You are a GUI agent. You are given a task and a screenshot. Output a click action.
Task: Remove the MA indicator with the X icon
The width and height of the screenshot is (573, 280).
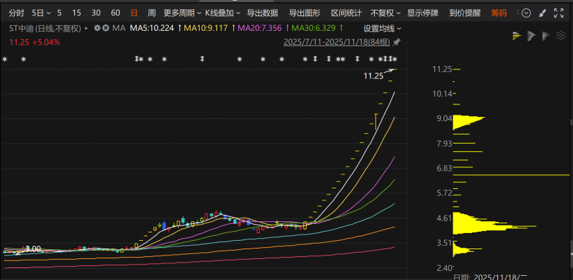pos(105,28)
